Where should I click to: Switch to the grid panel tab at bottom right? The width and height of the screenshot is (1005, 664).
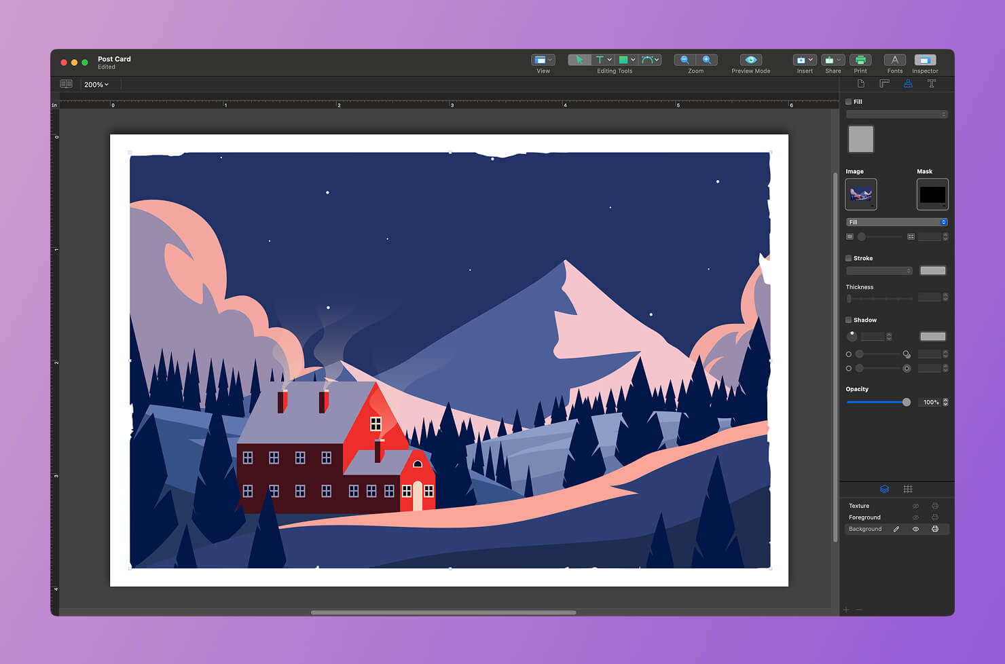coord(908,489)
